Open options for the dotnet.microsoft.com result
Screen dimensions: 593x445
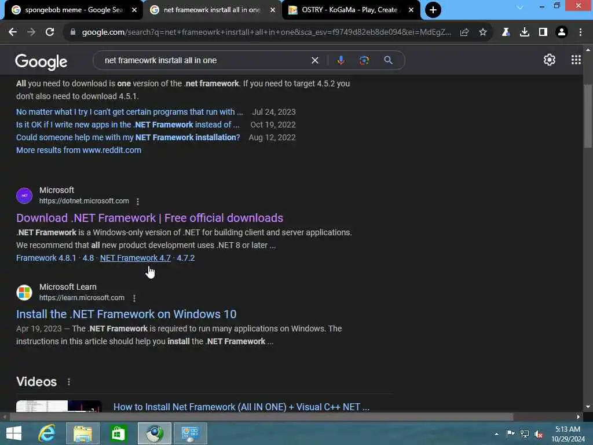[138, 201]
